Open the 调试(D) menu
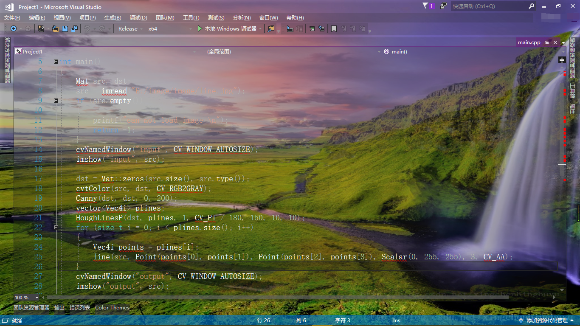 [138, 17]
